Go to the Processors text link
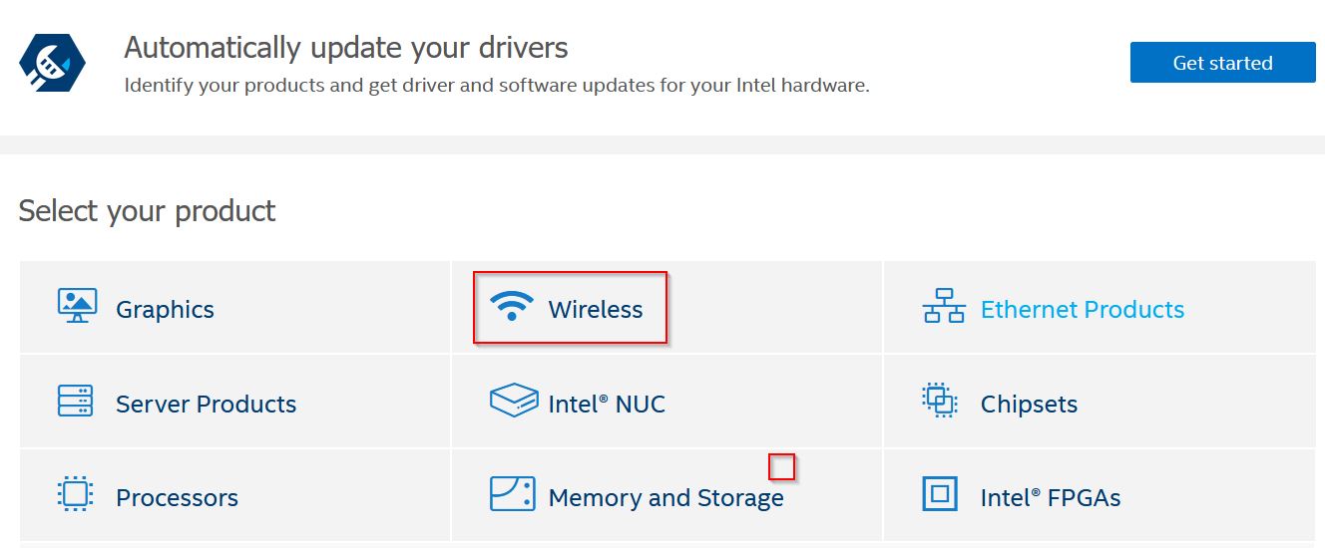The height and width of the screenshot is (548, 1325). point(177,497)
